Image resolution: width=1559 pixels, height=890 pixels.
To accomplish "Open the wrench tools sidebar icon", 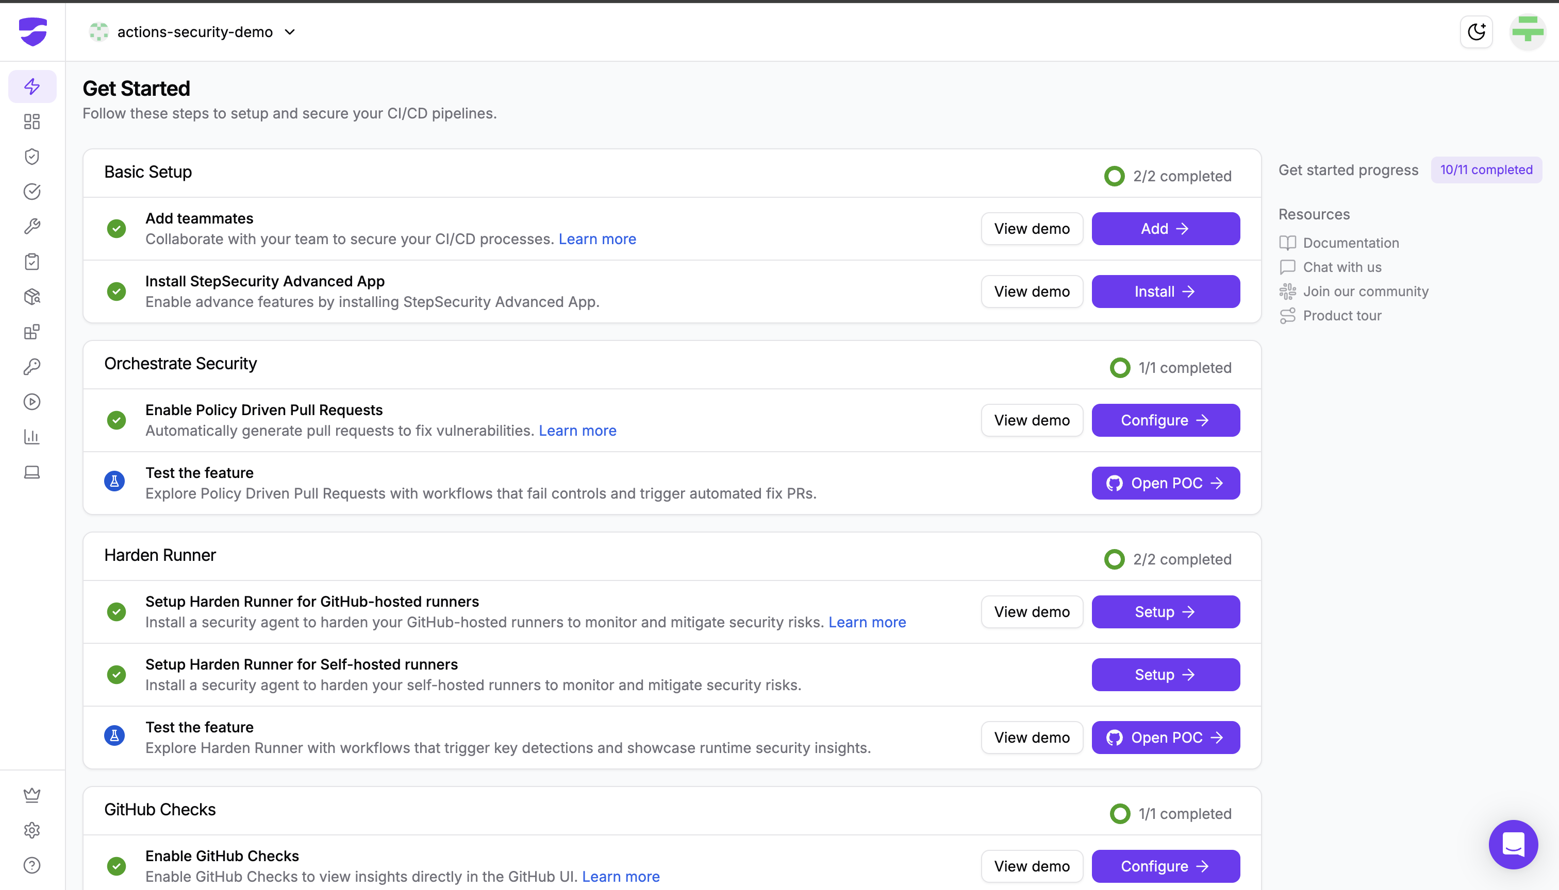I will (32, 227).
